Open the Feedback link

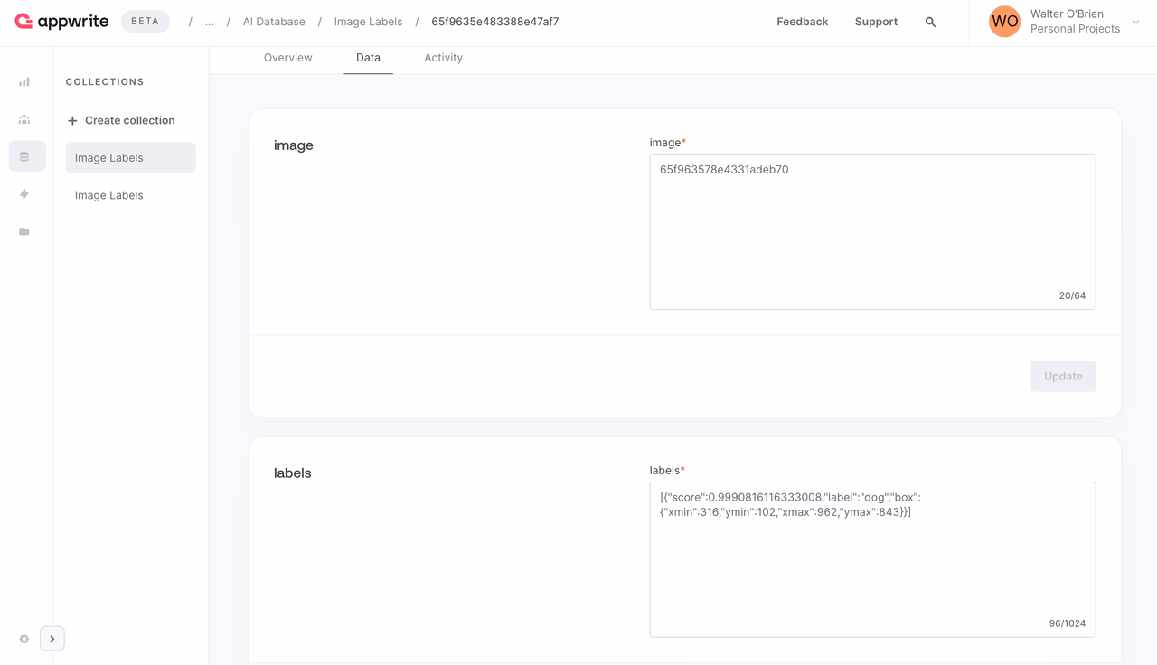802,22
